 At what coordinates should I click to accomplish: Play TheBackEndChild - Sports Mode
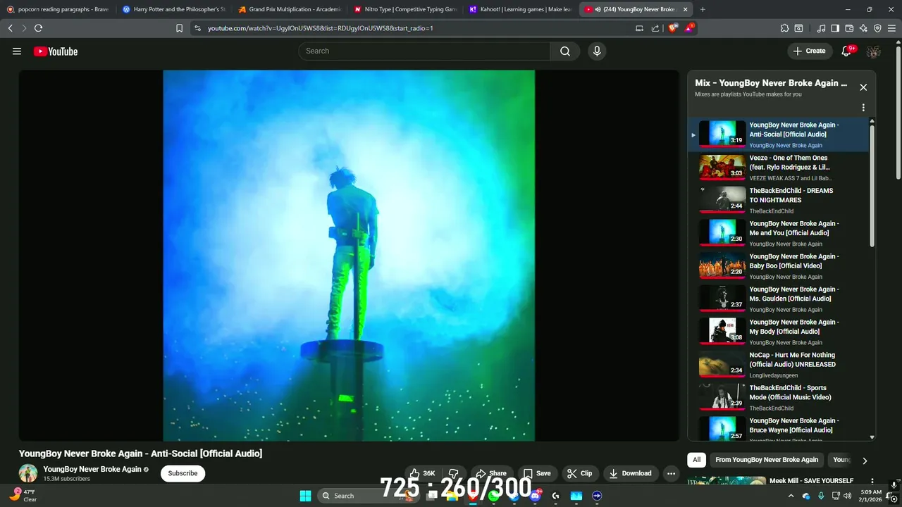coord(779,397)
